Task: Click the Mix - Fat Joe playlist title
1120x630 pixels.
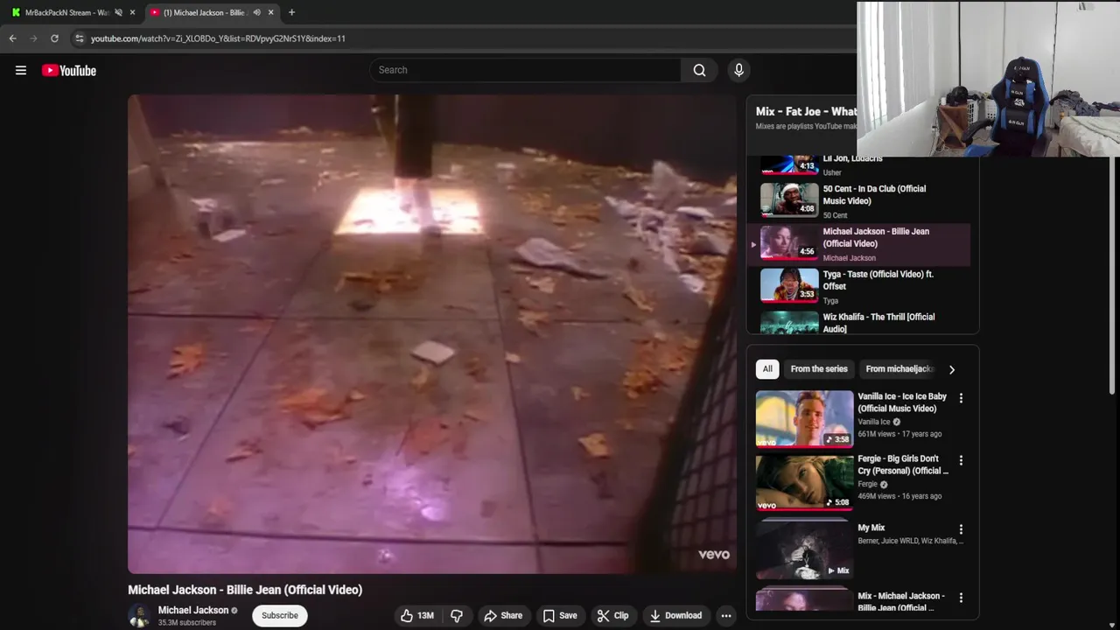Action: [x=806, y=111]
